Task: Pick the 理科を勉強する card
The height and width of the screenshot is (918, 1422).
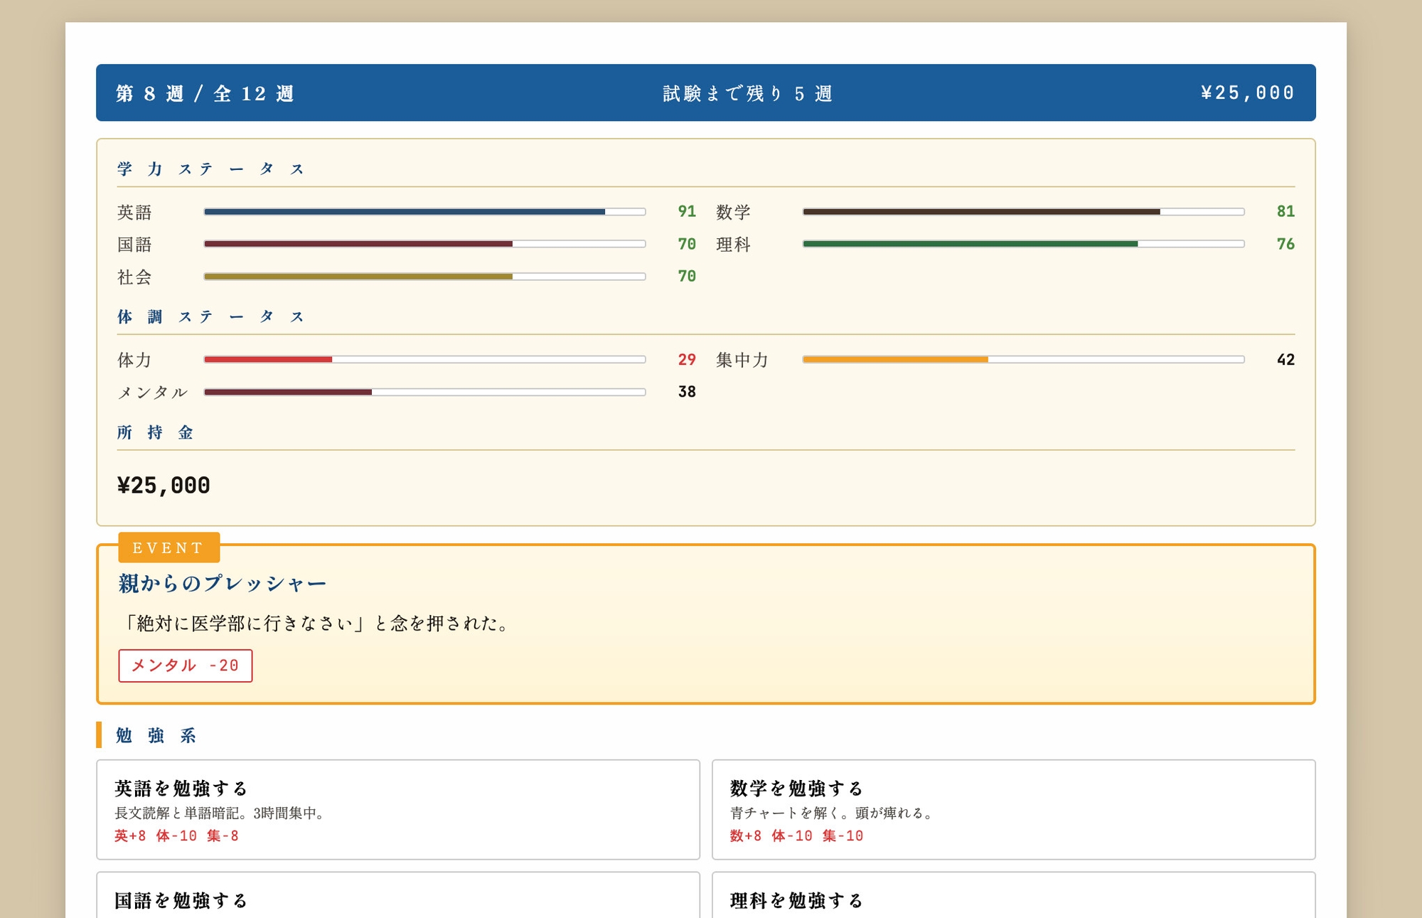Action: click(1013, 897)
